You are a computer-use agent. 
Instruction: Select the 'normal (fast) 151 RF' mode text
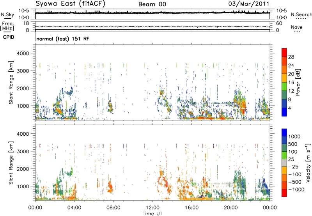(x=63, y=39)
